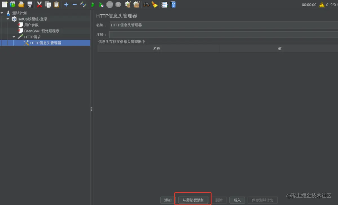The width and height of the screenshot is (338, 205).
Task: Click the Toggle enable/disable icon
Action: tap(83, 4)
